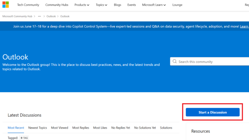Viewport: 249px width, 140px height.
Task: Click Start a Discussion button
Action: tap(213, 112)
